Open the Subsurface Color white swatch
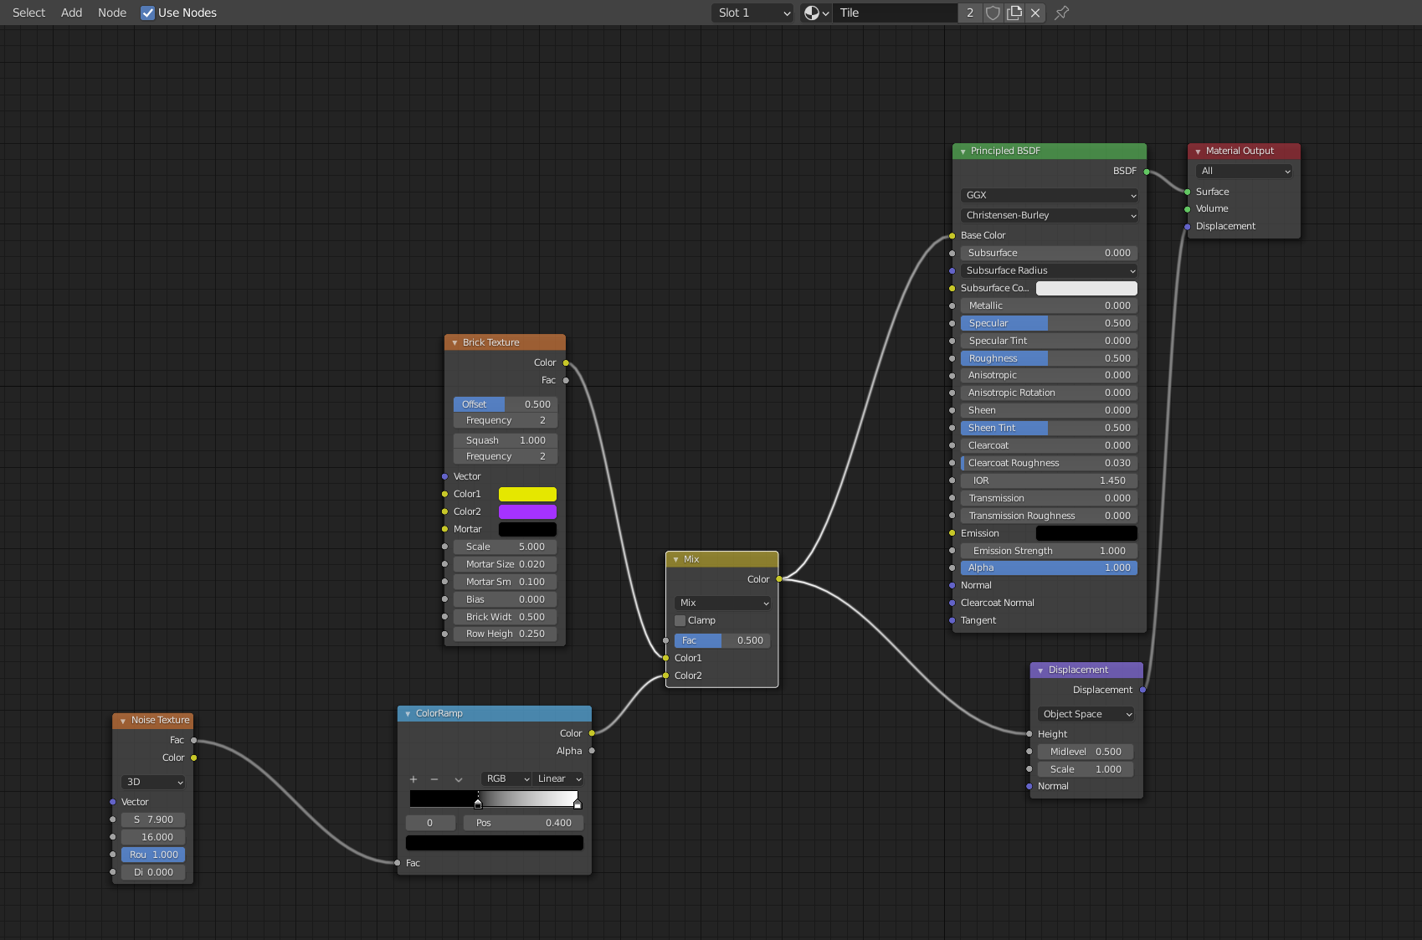 point(1086,288)
